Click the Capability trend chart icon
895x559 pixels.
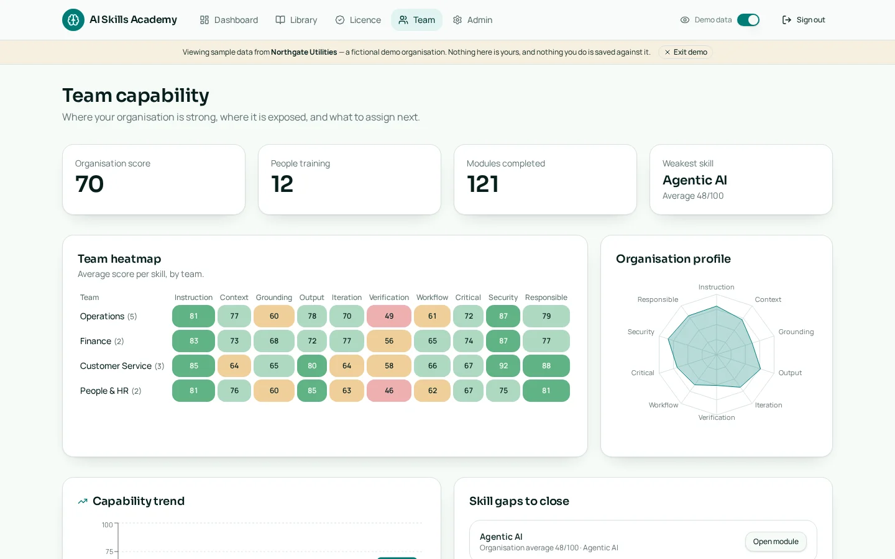click(x=83, y=501)
